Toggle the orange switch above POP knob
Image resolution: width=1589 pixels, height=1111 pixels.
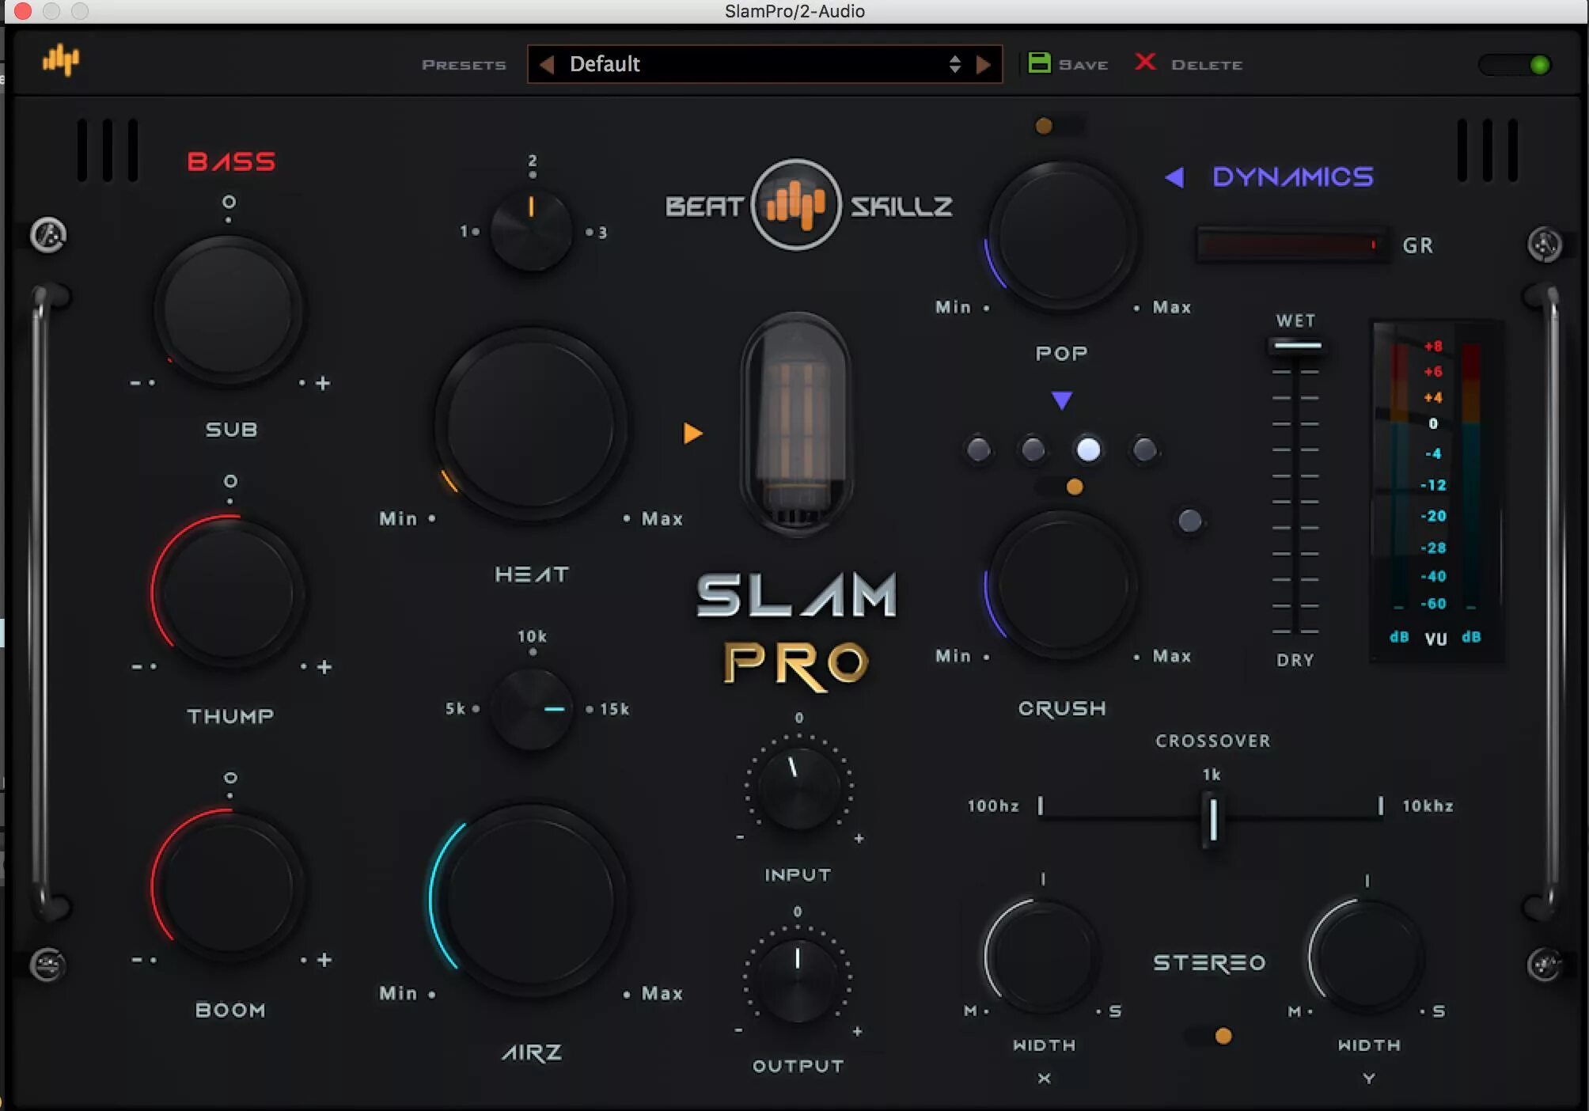[x=1059, y=126]
